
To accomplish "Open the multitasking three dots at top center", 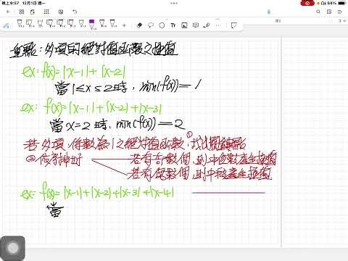I will [x=174, y=3].
